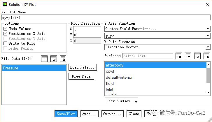Uncheck Position on X Axis
The width and height of the screenshot is (212, 122).
pos(6,34)
